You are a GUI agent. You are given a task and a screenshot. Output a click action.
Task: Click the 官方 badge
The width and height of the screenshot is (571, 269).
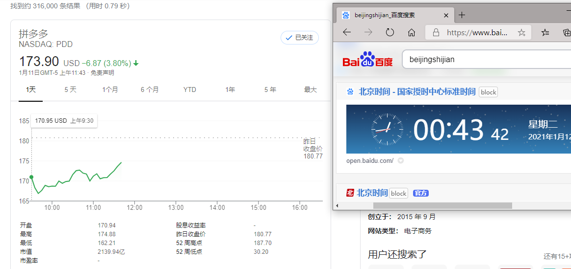click(x=420, y=193)
